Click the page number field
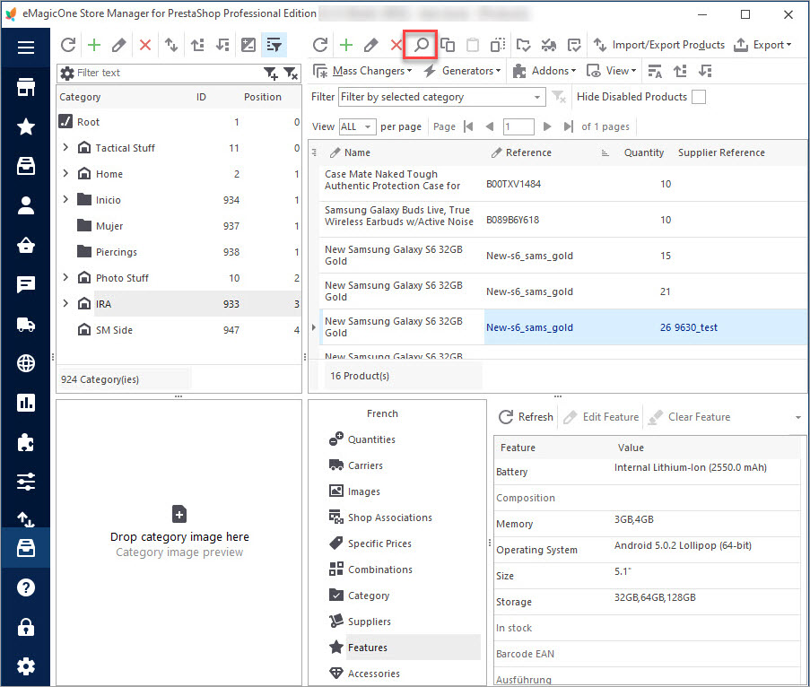 518,126
